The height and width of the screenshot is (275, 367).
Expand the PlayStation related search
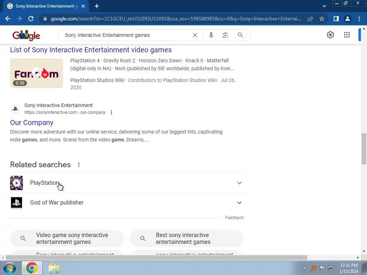(239, 183)
